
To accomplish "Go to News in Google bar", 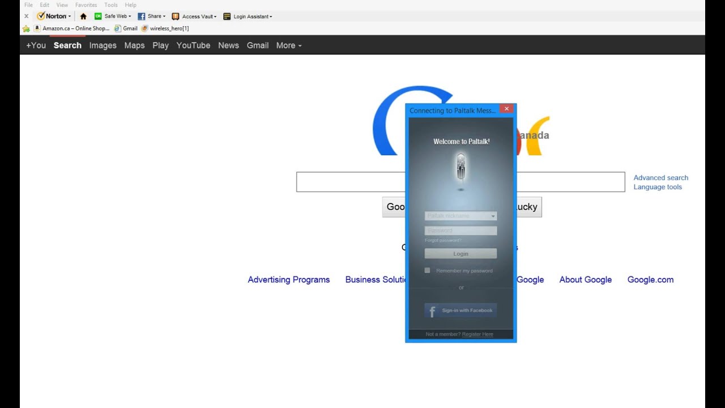I will (228, 45).
